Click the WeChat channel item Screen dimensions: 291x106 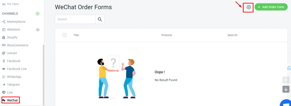[10, 100]
